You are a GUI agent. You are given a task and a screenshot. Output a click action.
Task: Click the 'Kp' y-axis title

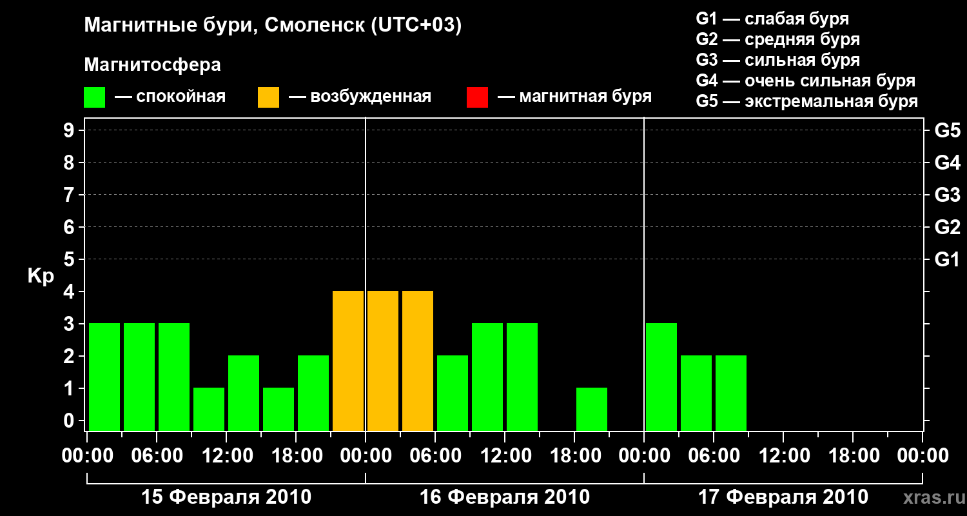click(41, 277)
